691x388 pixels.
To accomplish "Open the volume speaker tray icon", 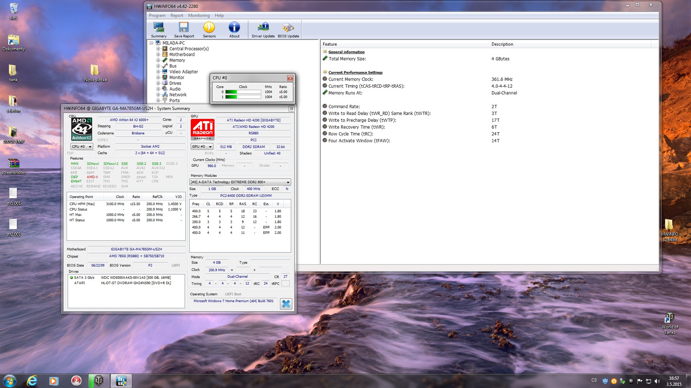I will click(x=657, y=381).
